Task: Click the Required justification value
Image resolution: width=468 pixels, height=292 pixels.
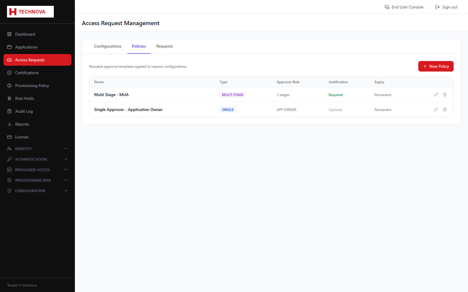Action: (335, 95)
